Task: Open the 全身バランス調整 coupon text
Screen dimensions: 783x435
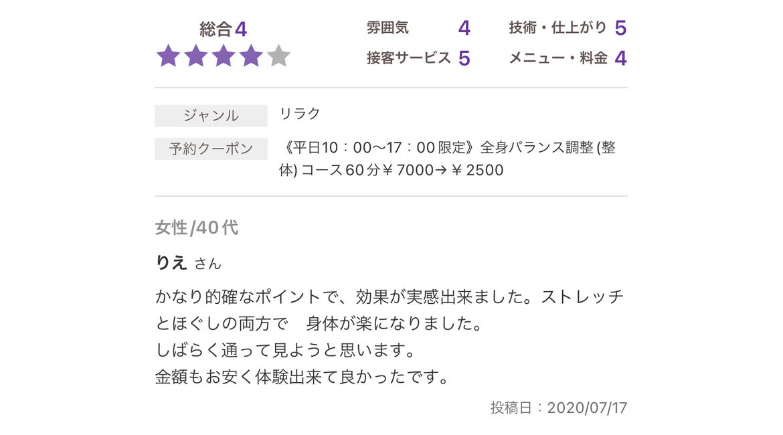Action: [447, 159]
